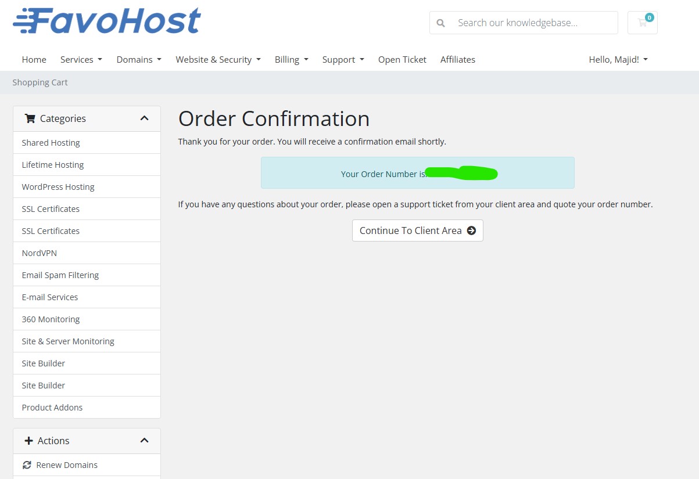
Task: Open the Shared Hosting category link
Action: 51,142
